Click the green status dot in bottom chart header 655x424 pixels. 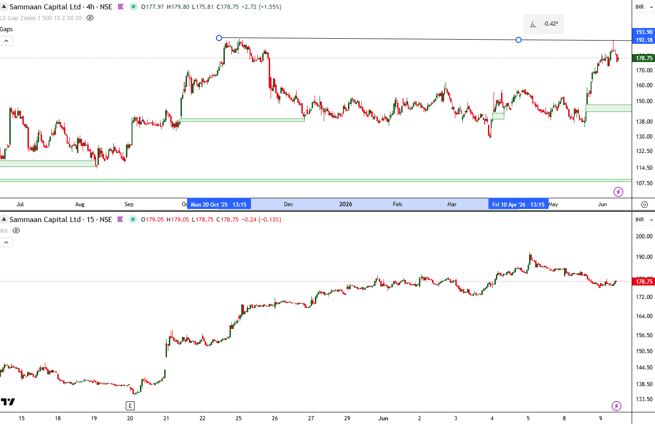pos(133,219)
